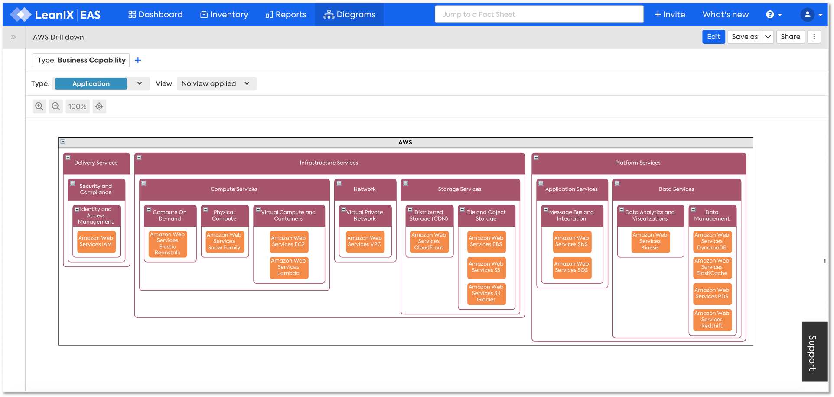Collapse the Network group
Image resolution: width=834 pixels, height=397 pixels.
coord(339,183)
